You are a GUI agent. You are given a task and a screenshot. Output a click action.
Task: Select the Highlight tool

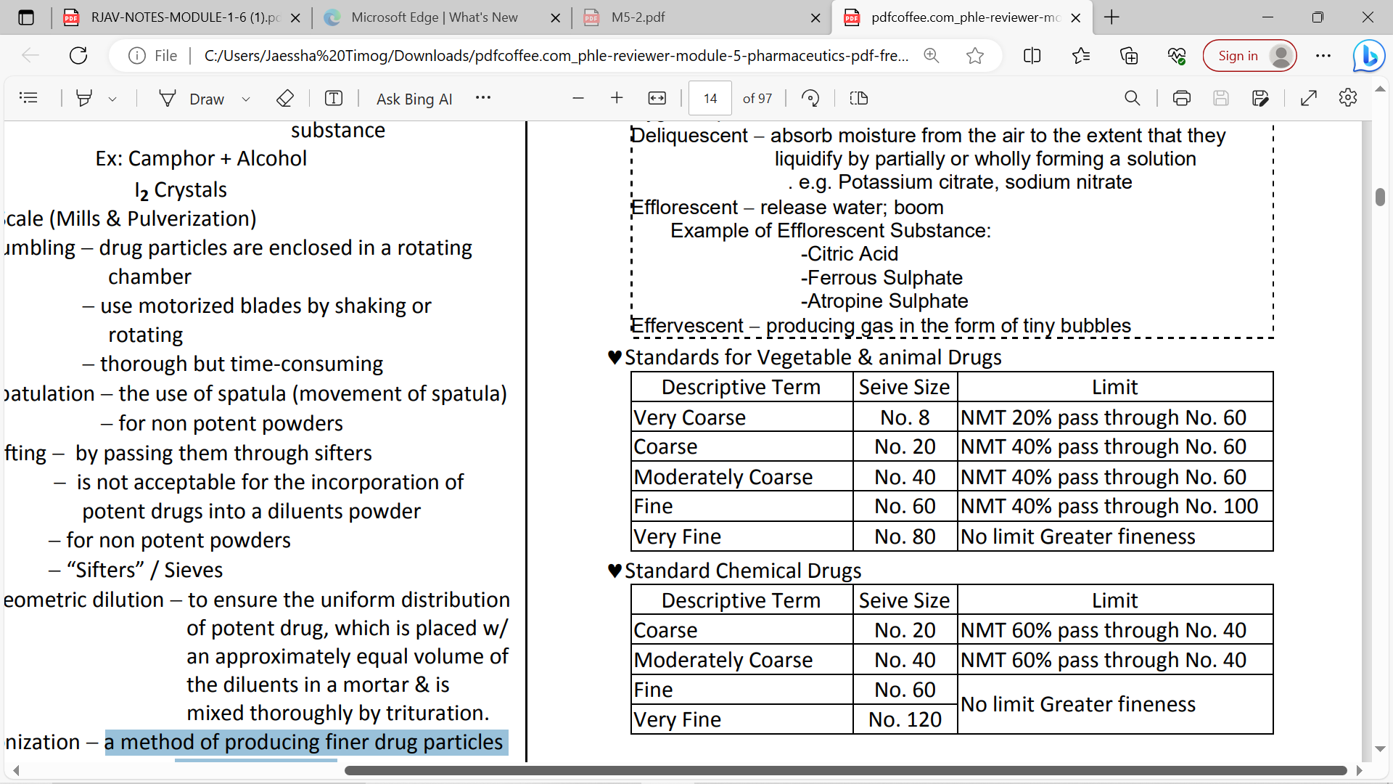pos(84,98)
